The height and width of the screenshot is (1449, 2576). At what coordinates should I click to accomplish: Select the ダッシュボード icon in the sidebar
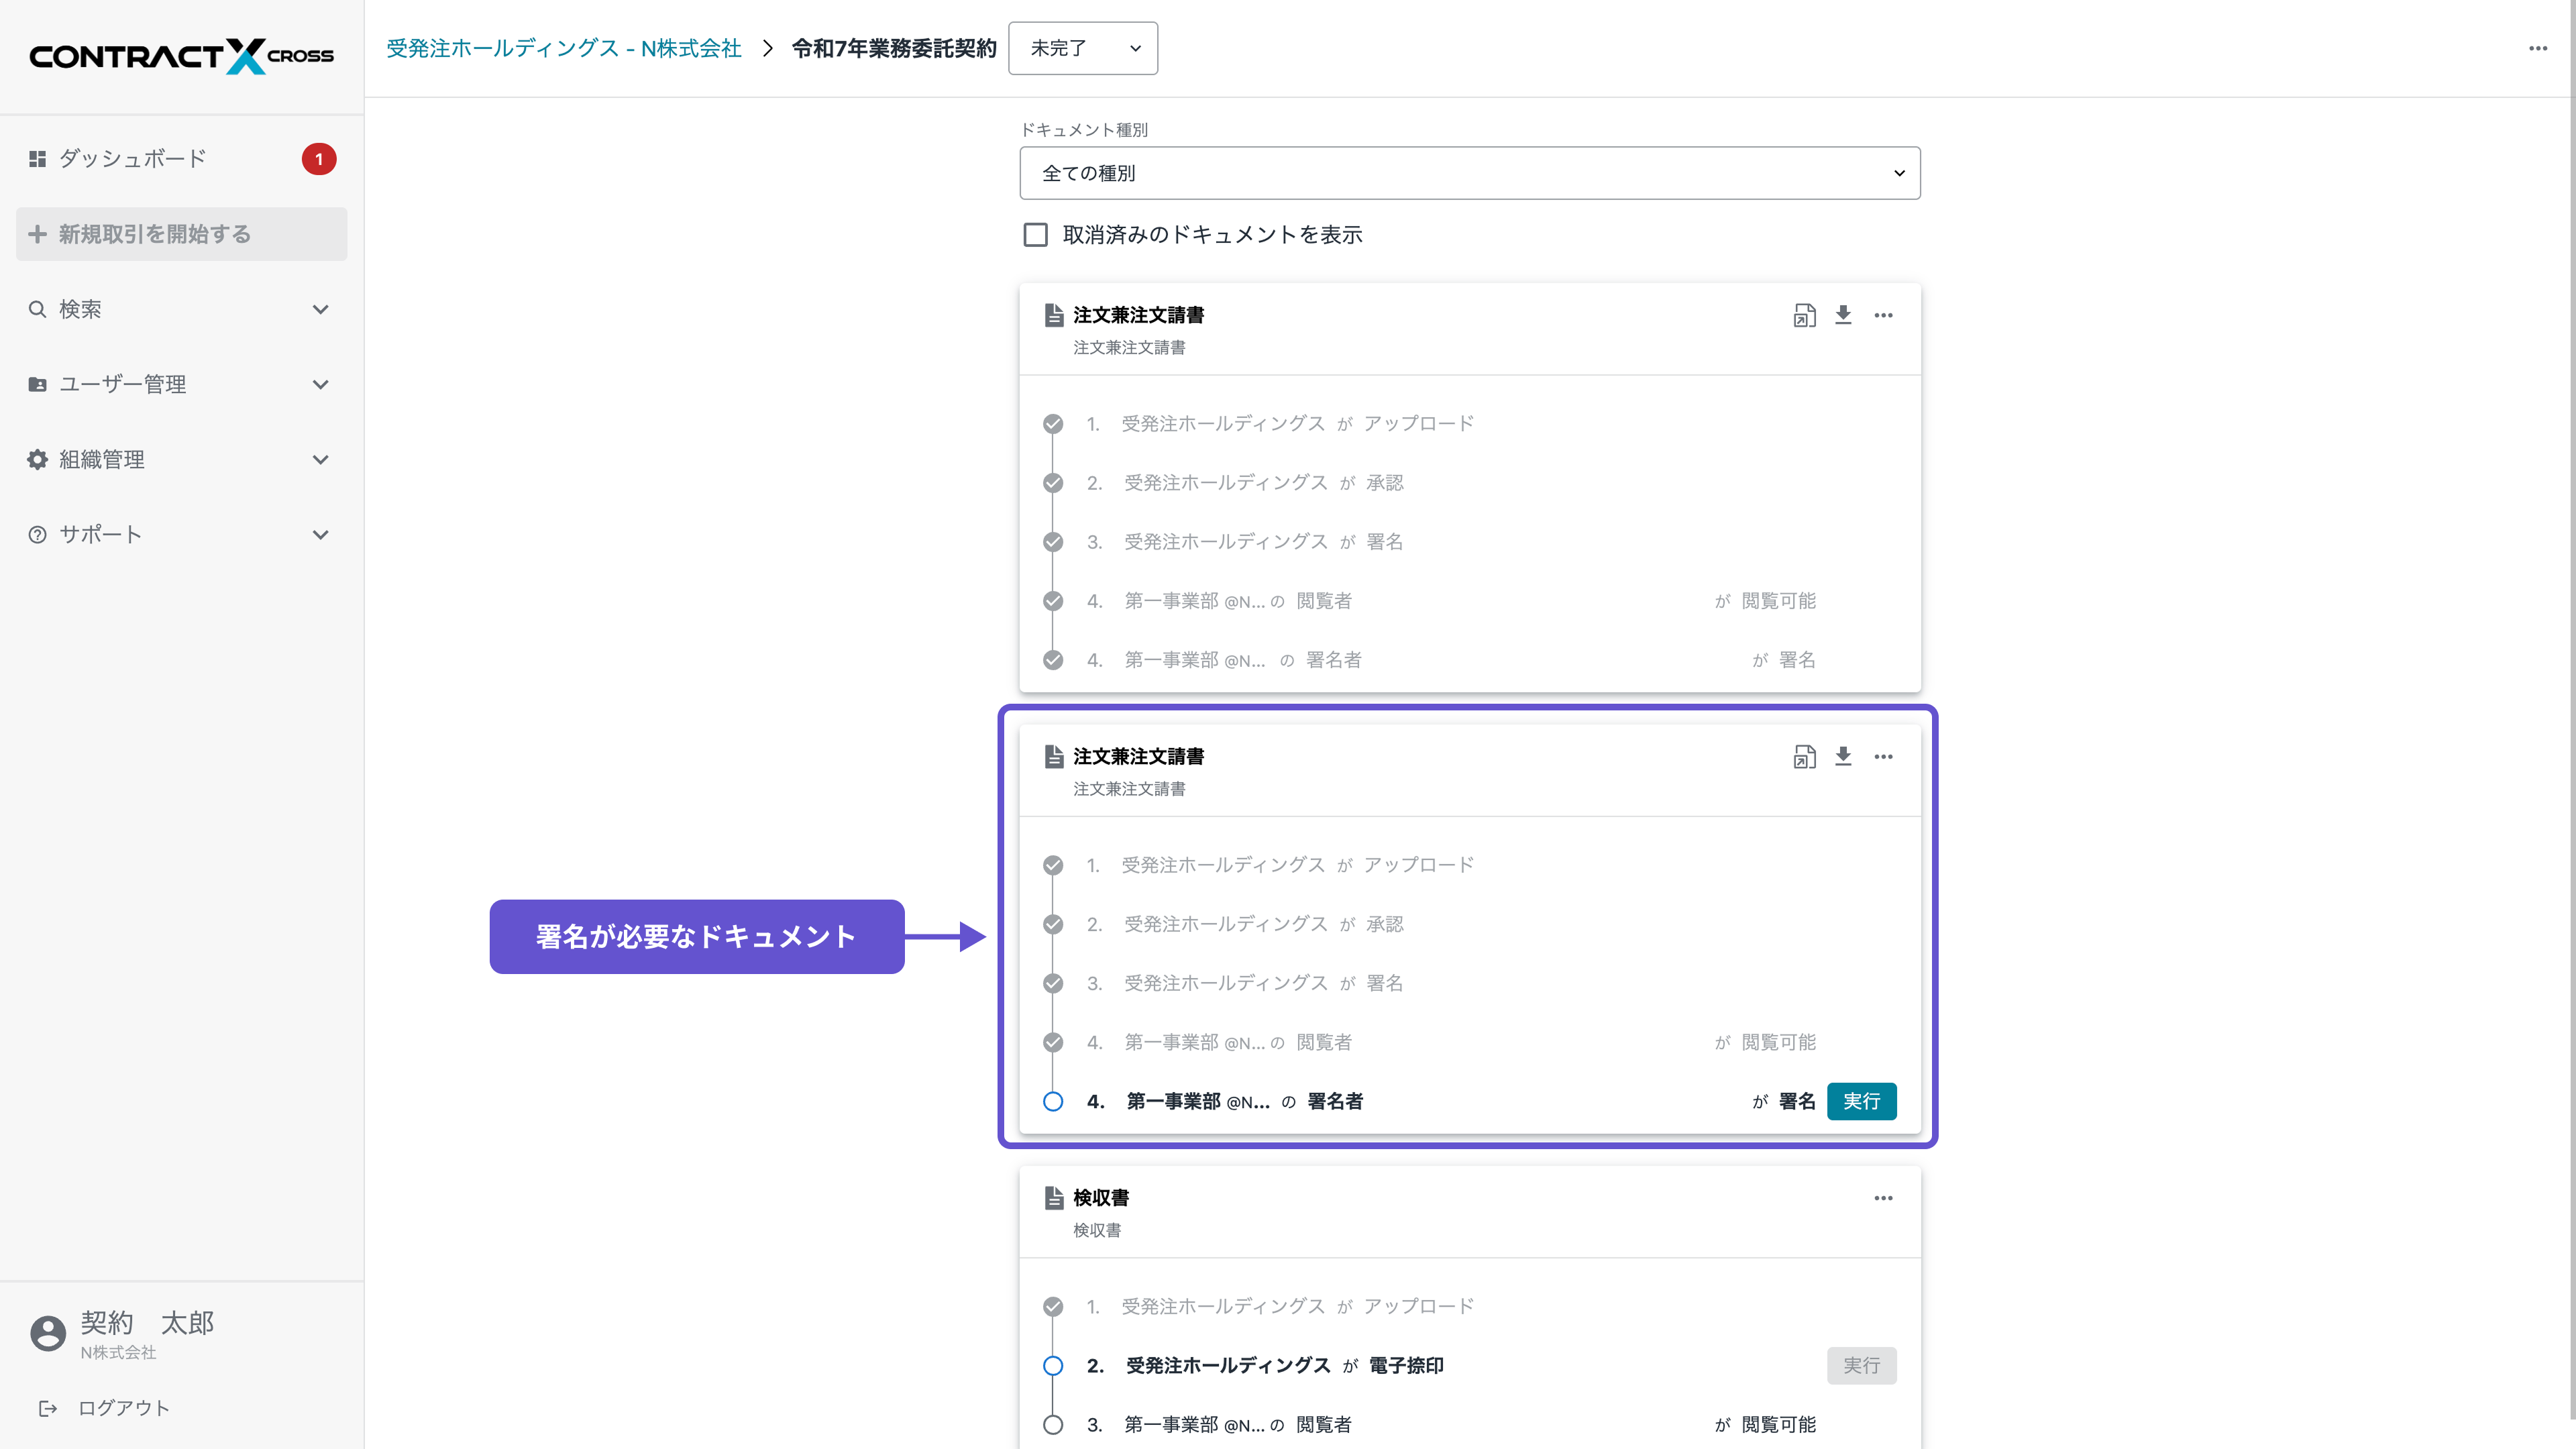coord(37,158)
